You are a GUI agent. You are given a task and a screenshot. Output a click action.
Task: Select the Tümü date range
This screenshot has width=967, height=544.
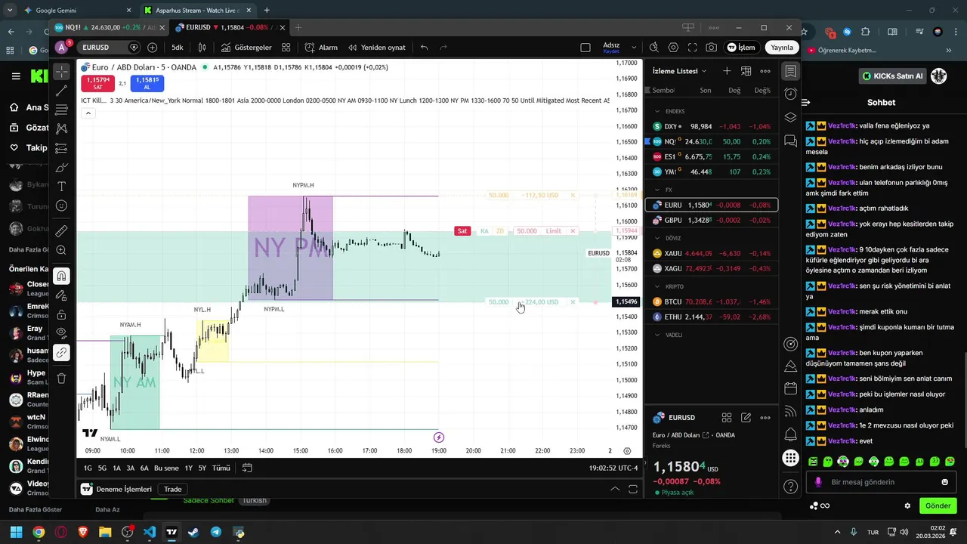click(x=221, y=468)
